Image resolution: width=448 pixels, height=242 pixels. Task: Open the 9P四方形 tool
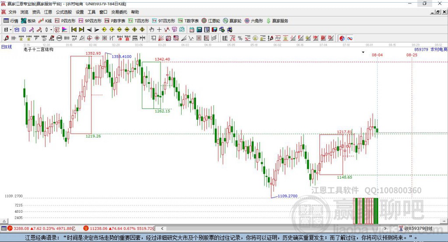90,21
